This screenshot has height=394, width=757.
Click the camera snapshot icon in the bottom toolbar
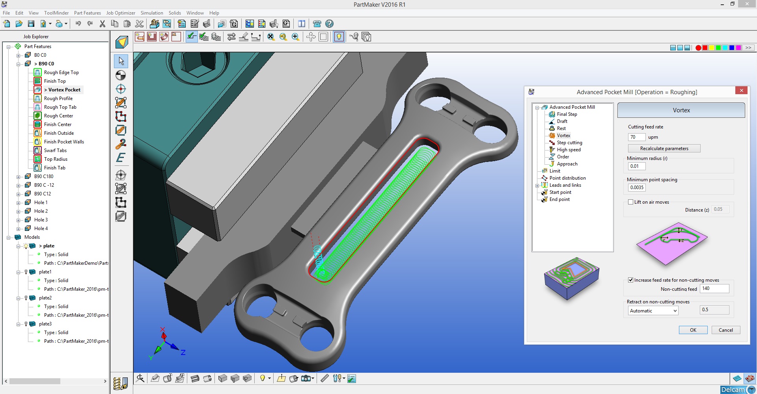pos(306,379)
